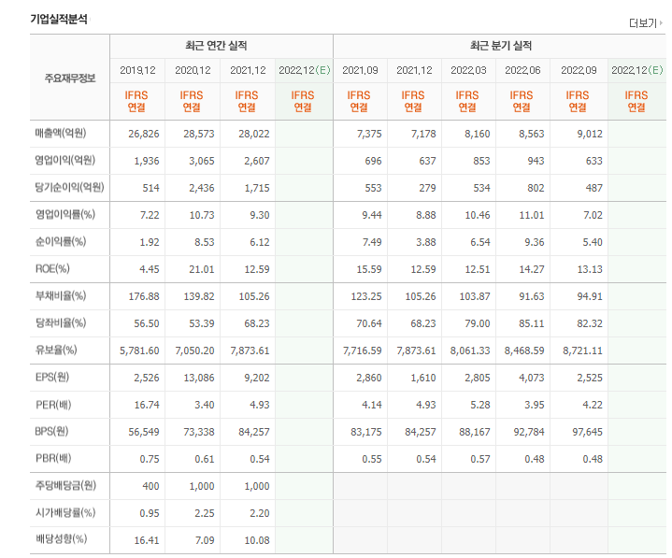Select the 최근 연간 실적 header
Viewport: 672px width, 558px height.
216,46
